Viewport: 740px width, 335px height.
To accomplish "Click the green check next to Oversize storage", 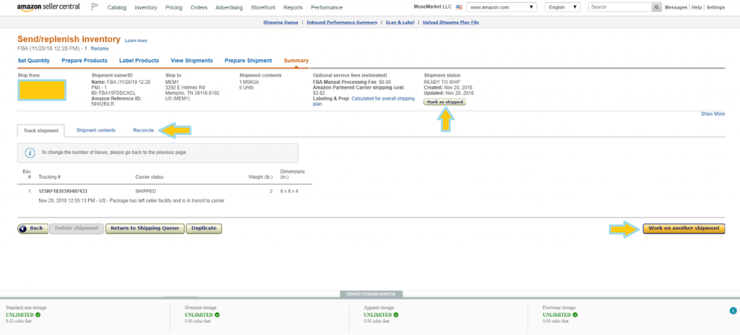I will click(x=217, y=314).
